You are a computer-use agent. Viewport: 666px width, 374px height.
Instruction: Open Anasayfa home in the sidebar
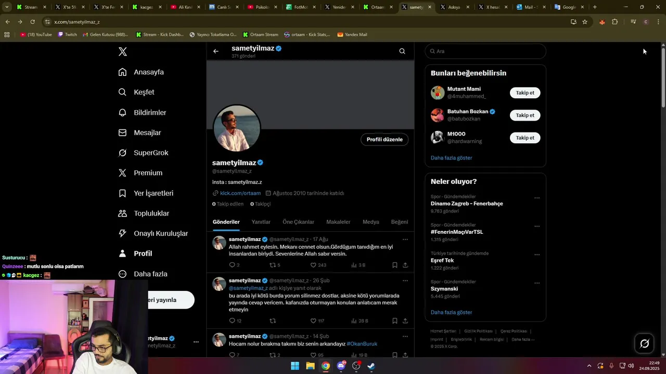tap(141, 72)
